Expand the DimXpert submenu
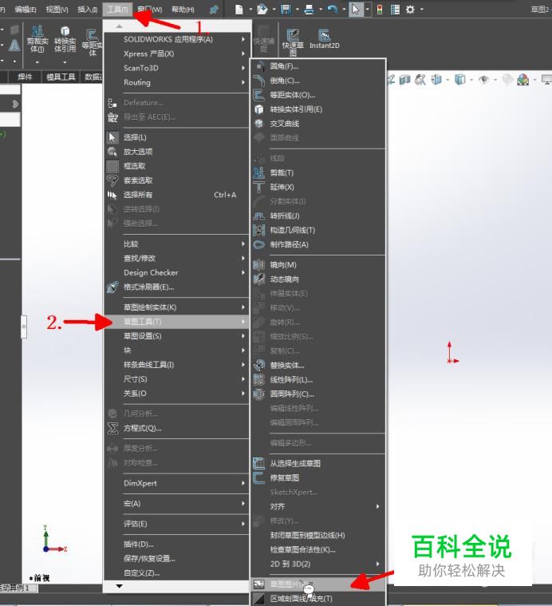The image size is (552, 606). coord(177,483)
